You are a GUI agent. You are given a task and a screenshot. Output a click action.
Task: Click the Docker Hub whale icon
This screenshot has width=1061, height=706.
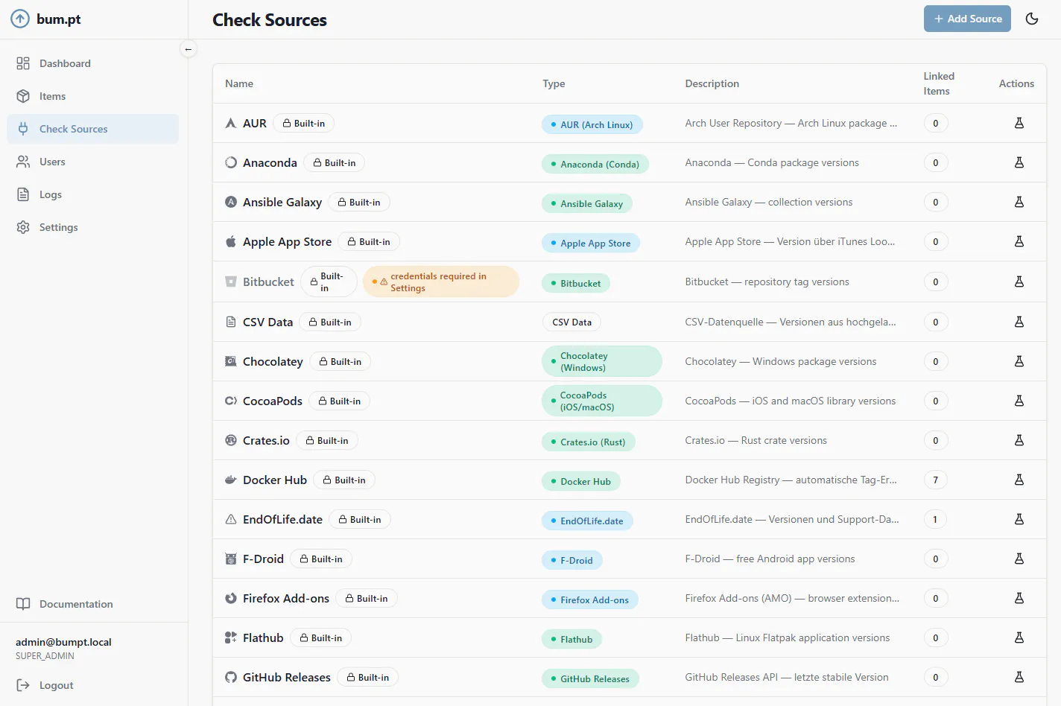tap(231, 480)
